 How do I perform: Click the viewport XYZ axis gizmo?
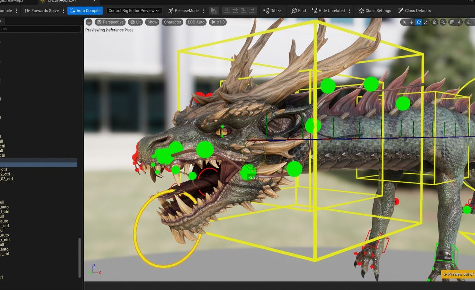[95, 269]
